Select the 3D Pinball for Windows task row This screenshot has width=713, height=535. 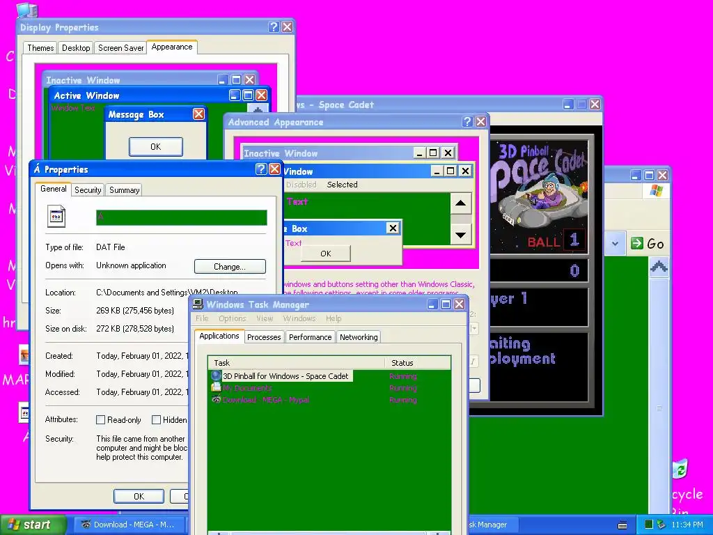click(x=329, y=375)
